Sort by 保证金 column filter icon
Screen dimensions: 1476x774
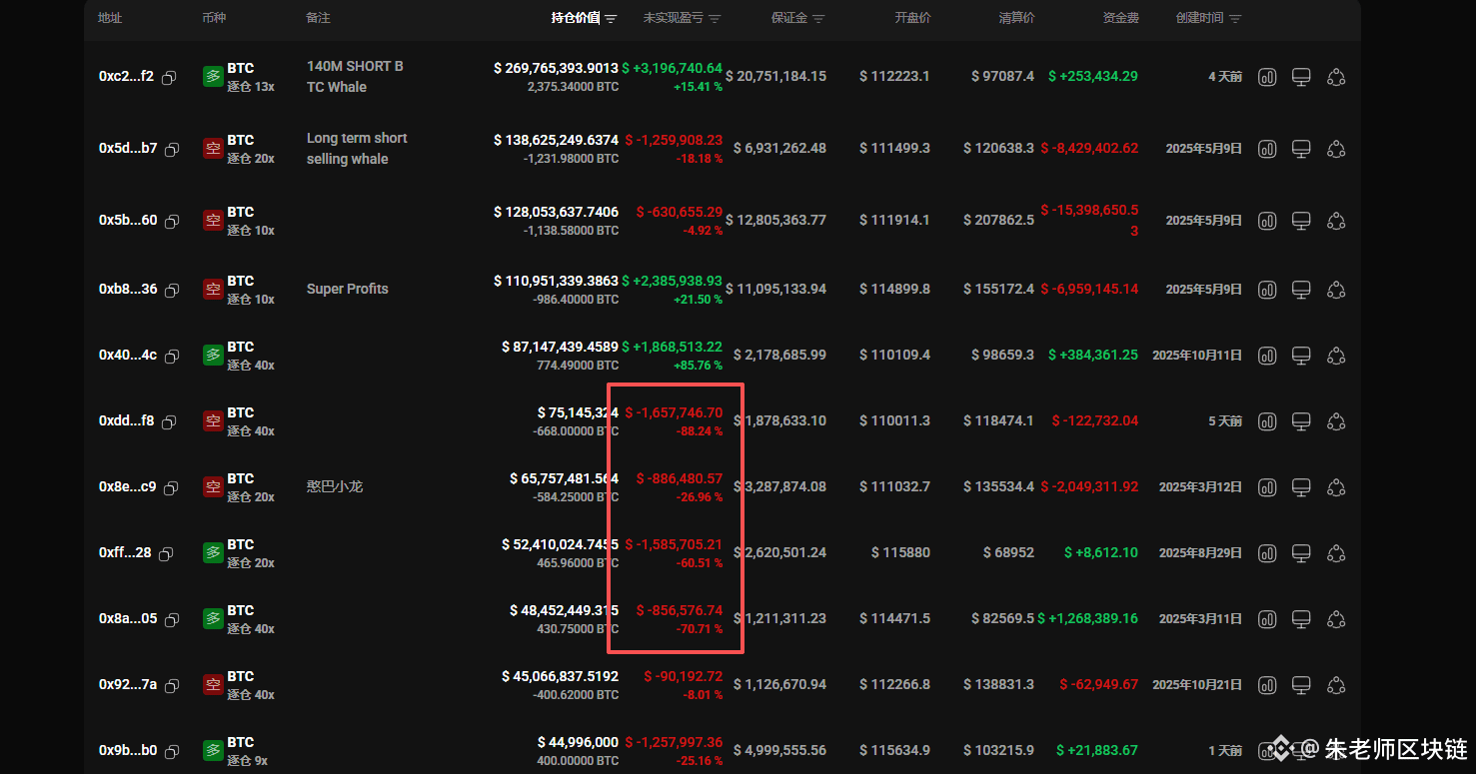[x=819, y=19]
